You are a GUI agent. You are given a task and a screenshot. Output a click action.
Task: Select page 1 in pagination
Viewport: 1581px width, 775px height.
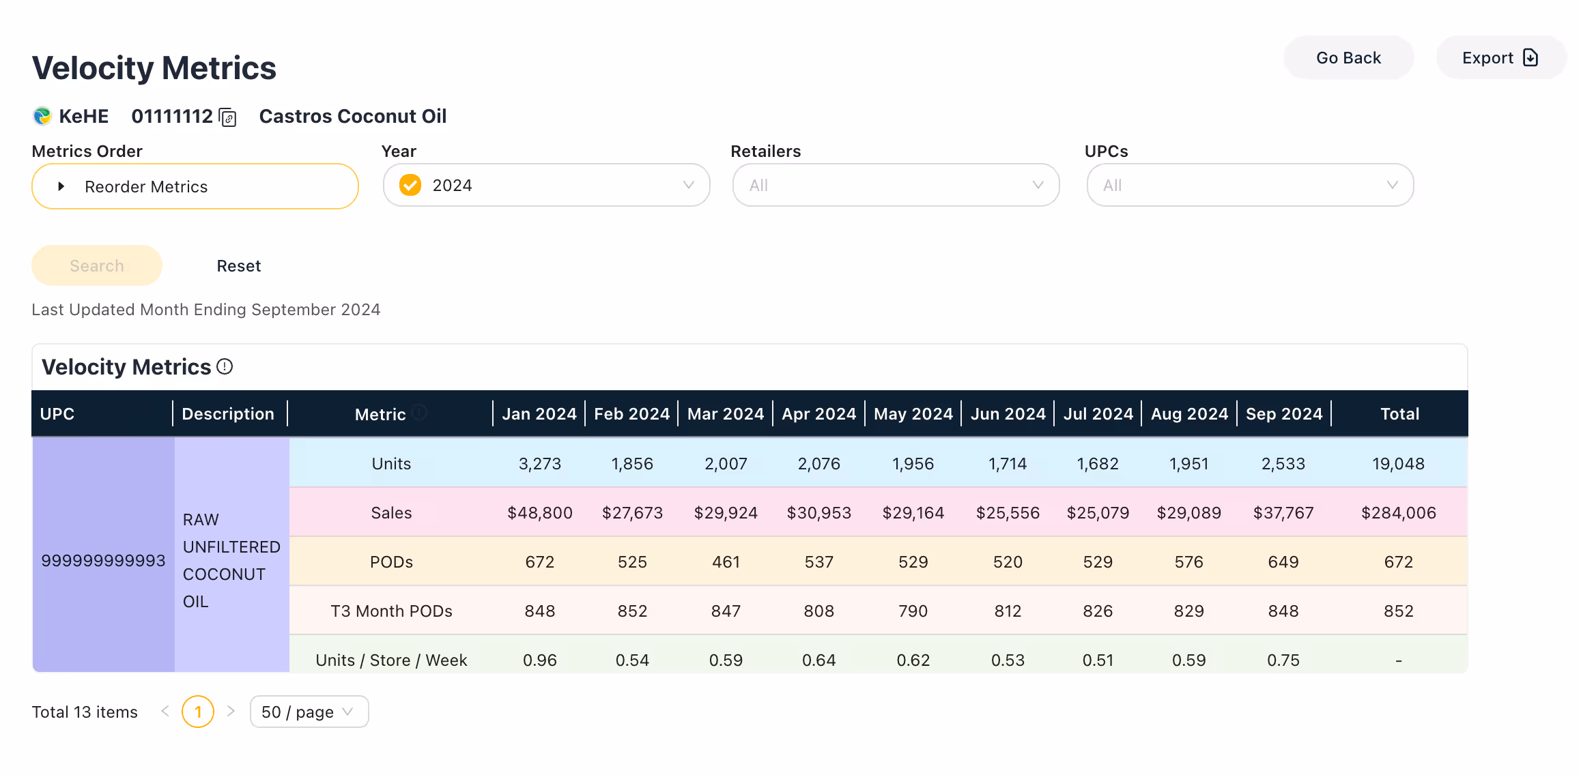coord(198,712)
